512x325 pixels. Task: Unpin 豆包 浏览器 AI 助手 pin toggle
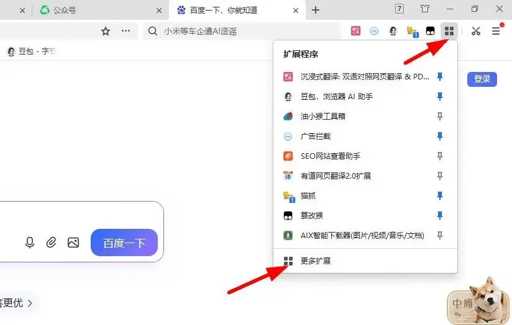[440, 97]
